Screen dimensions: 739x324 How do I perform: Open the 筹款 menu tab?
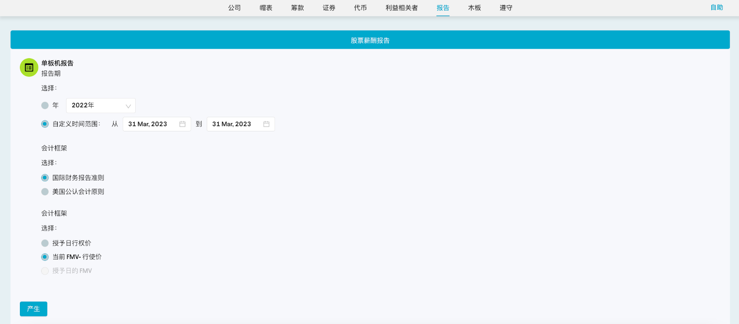(x=297, y=8)
